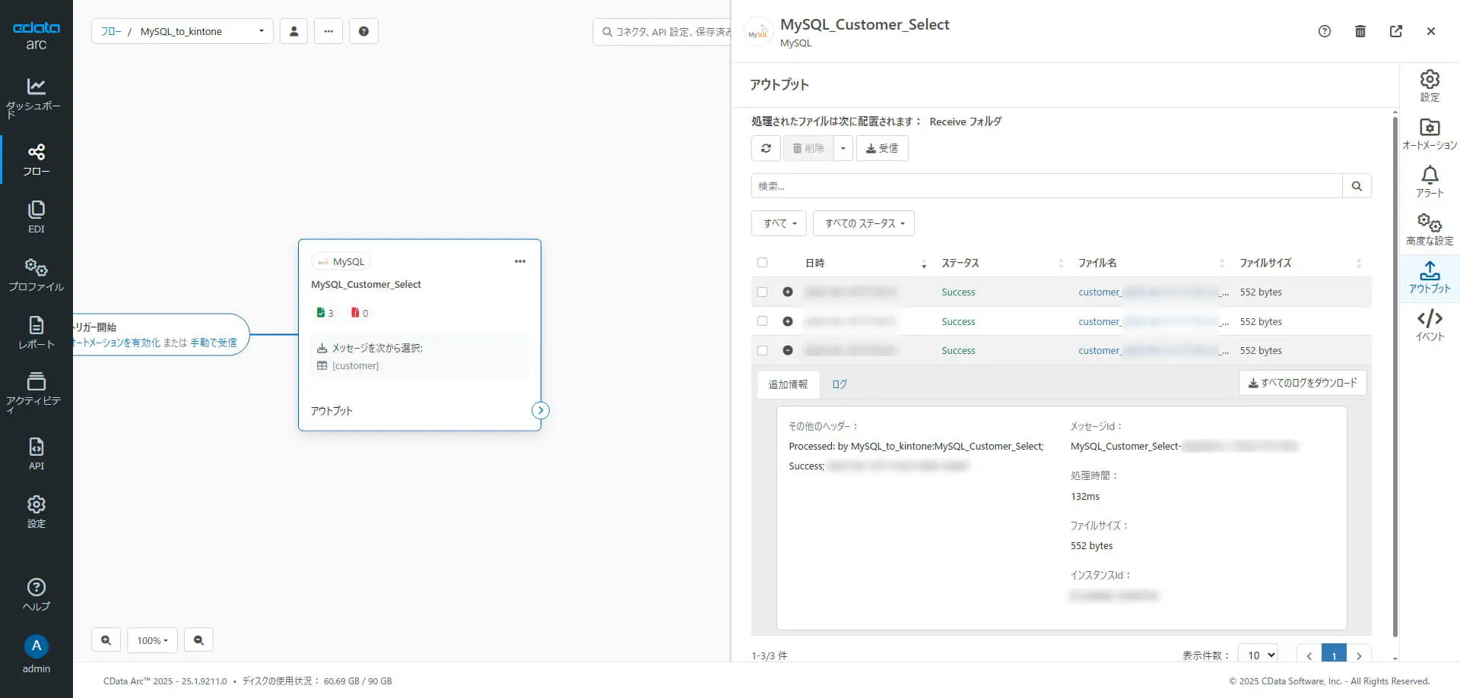Open the Profile sidebar section
1460x698 pixels.
click(x=36, y=275)
